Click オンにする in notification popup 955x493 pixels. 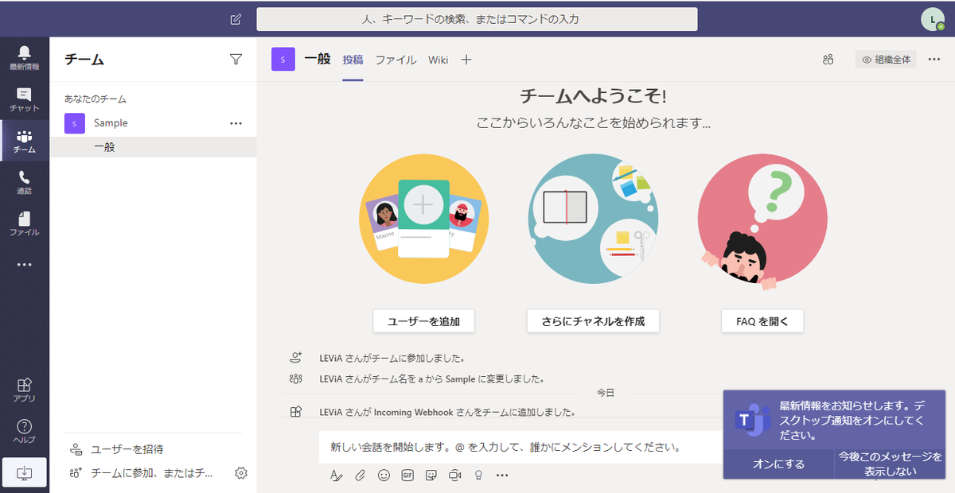(778, 464)
